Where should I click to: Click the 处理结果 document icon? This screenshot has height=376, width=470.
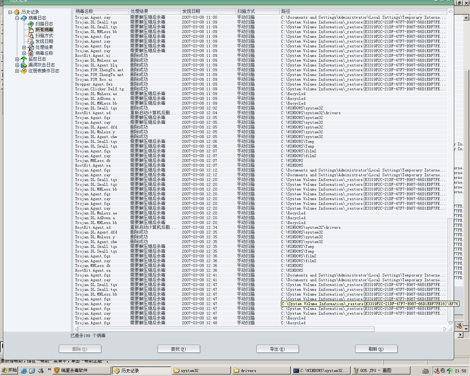point(31,47)
